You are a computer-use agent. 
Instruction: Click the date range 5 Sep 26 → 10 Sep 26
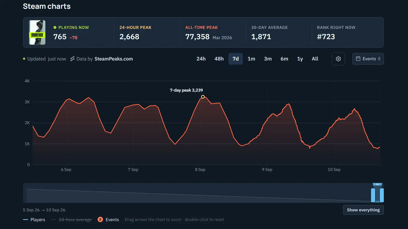44,210
